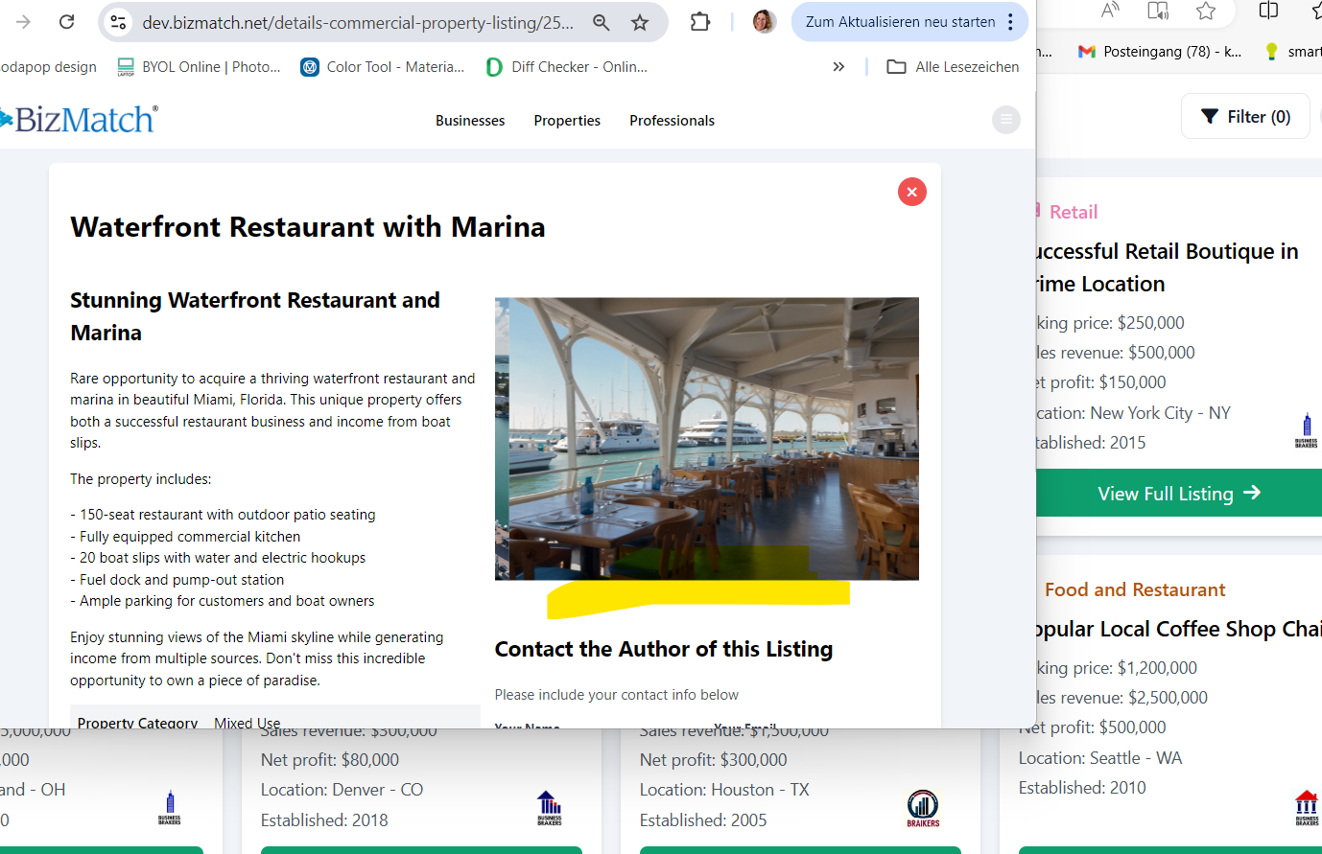The height and width of the screenshot is (854, 1322).
Task: Open the Chrome profile avatar
Action: (x=764, y=22)
